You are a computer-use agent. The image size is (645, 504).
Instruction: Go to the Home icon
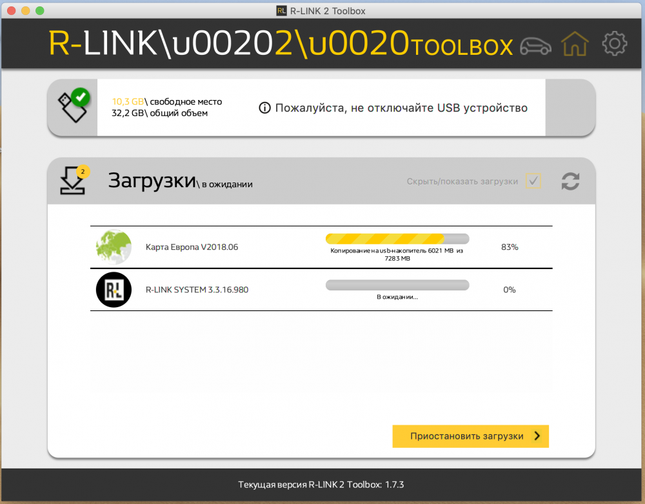point(575,44)
